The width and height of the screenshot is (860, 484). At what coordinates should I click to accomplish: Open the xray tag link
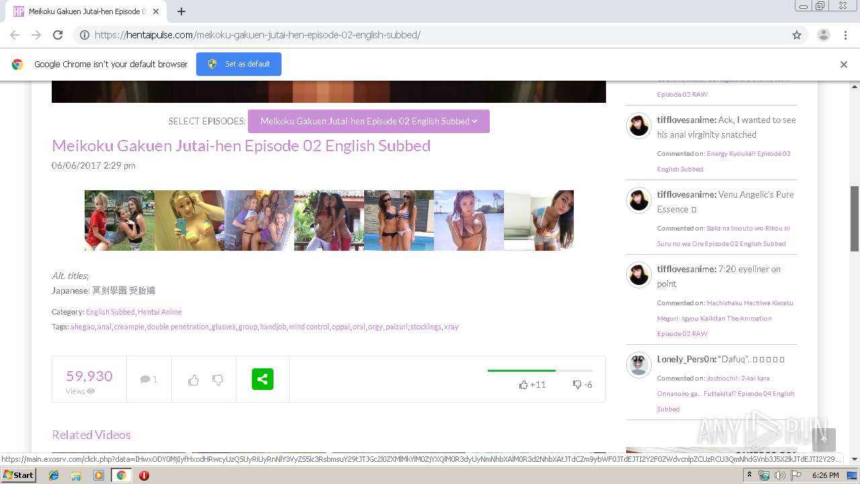451,327
